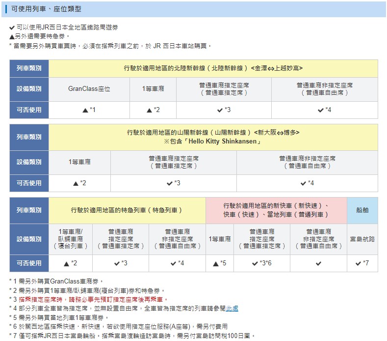Image resolution: width=387 pixels, height=341 pixels.
Task: Click the triangle icon beside *5
Action: 216,263
